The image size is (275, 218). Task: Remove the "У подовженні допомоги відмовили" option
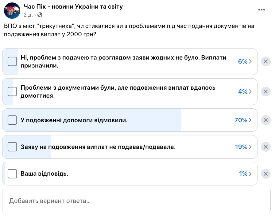point(265,120)
